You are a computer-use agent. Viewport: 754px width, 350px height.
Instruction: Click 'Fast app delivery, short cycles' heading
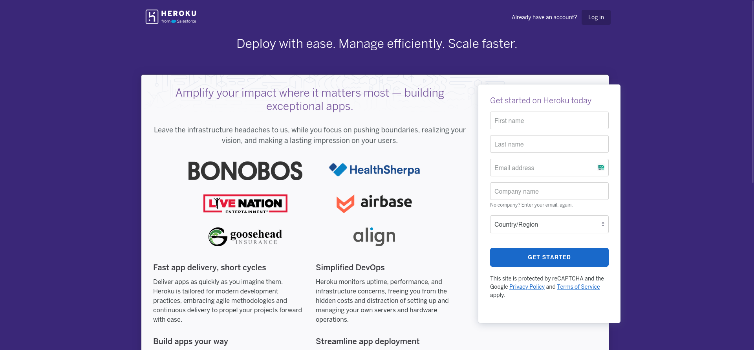coord(209,268)
